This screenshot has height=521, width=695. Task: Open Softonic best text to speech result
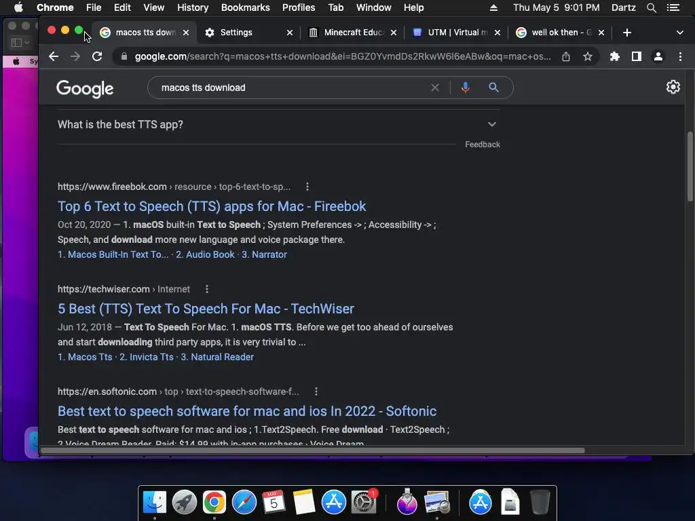tap(247, 411)
